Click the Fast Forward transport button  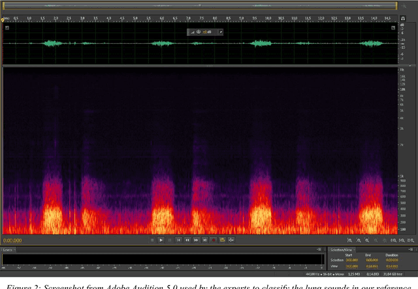195,240
